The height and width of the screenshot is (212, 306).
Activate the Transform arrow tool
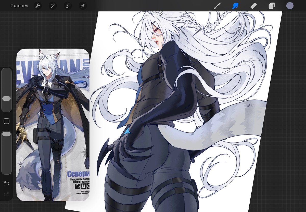[x=83, y=6]
